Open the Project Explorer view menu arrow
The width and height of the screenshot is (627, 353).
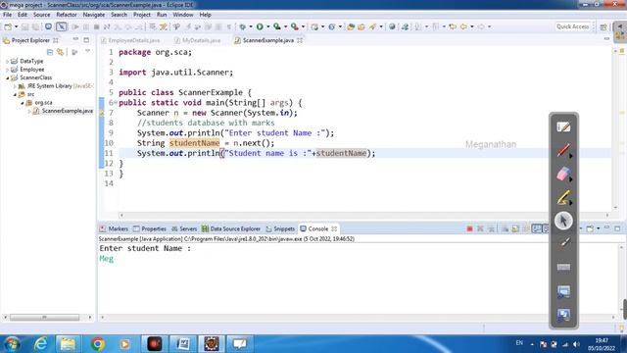point(87,52)
